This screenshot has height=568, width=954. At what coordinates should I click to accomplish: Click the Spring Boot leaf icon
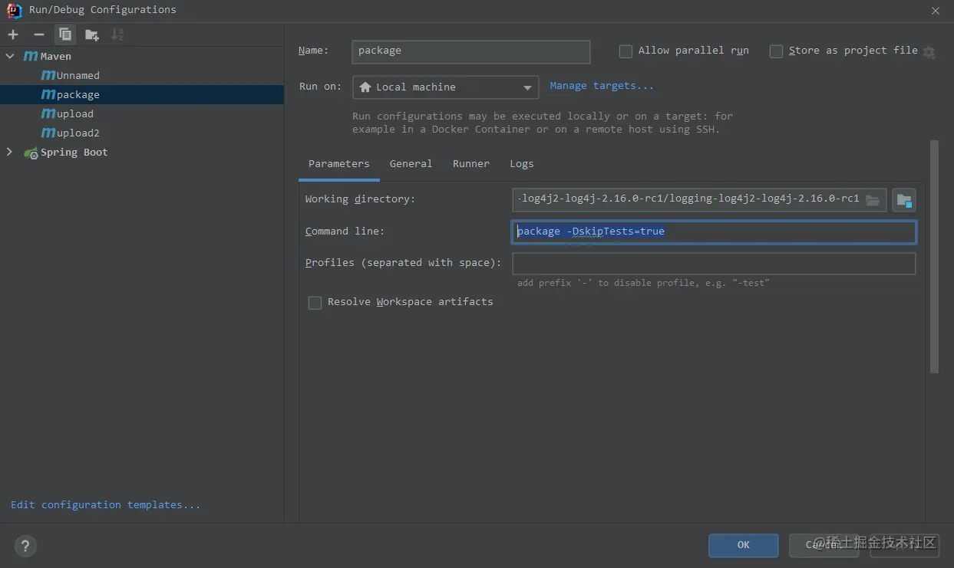click(31, 153)
